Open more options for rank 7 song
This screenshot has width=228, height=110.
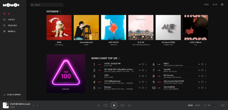206,70
